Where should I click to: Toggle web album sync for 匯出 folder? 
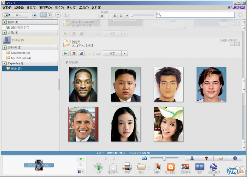point(235,44)
